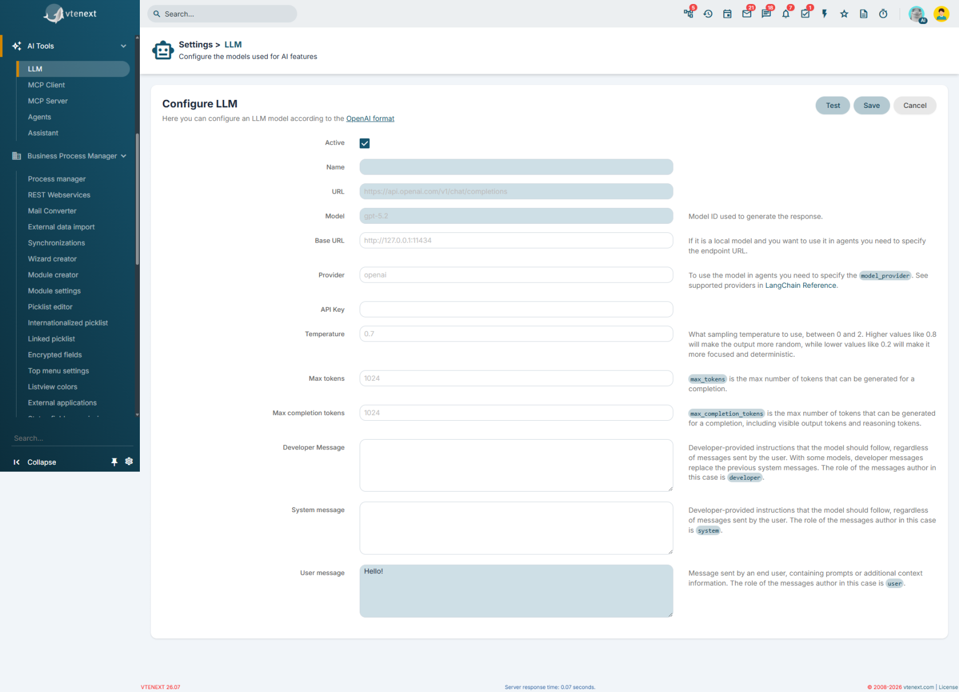Open the sidebar settings gear icon
The width and height of the screenshot is (959, 692).
(x=129, y=461)
